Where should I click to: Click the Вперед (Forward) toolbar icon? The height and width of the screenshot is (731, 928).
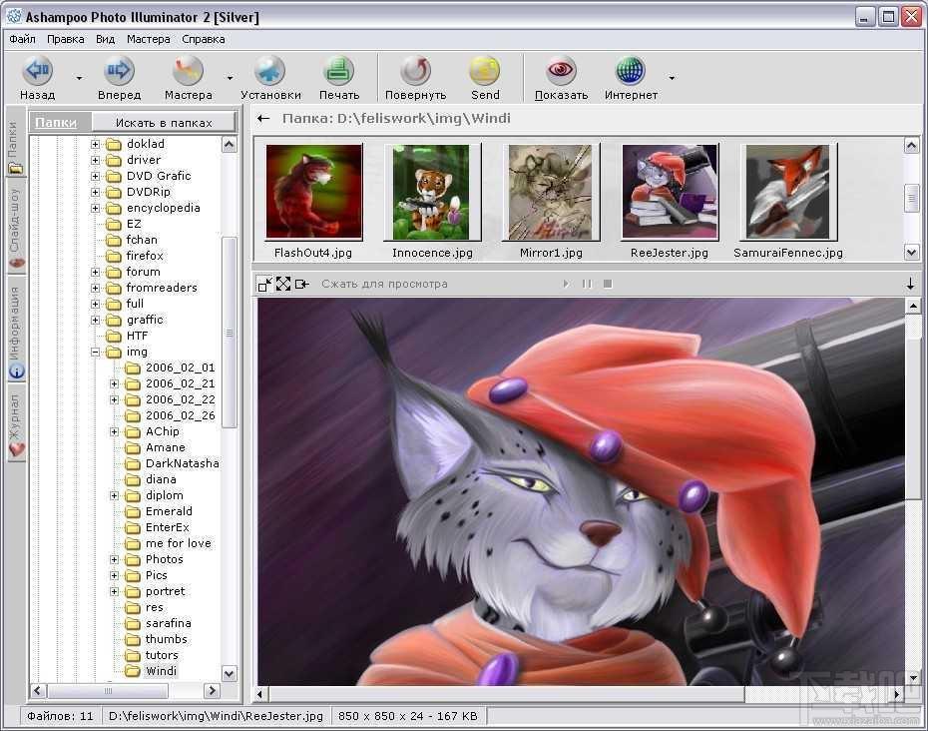coord(119,71)
